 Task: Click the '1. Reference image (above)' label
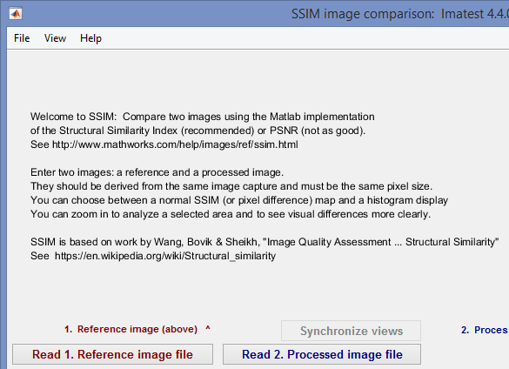[131, 329]
